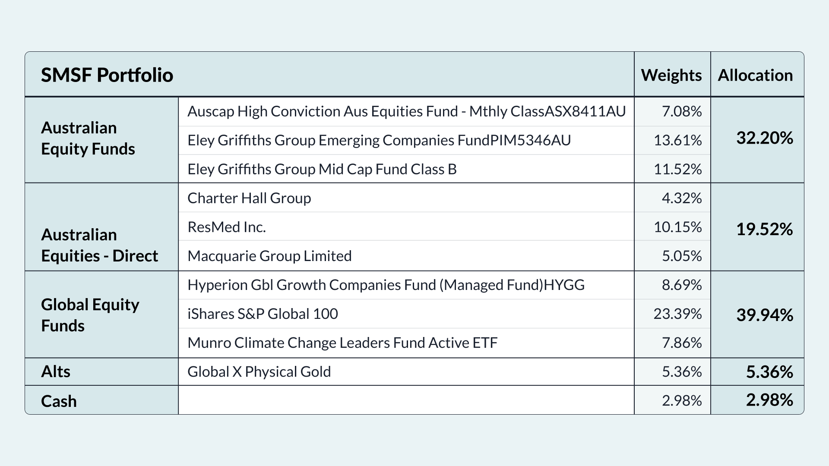Select Hyperion Gbl Growth Companies Fund row
829x466 pixels.
coord(386,285)
